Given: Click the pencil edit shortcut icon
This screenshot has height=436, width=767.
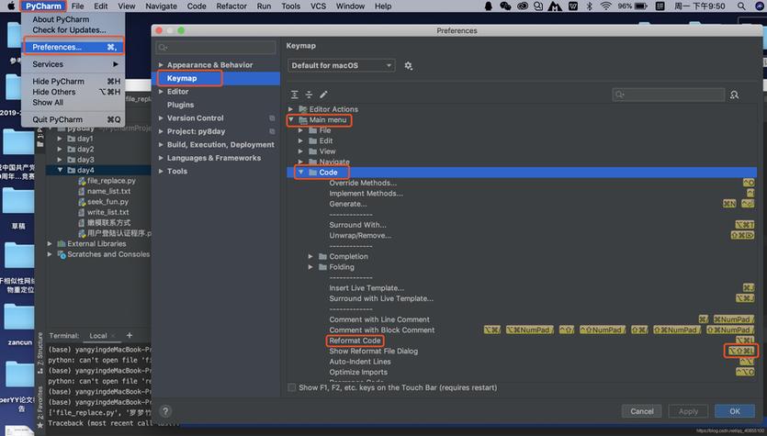Looking at the screenshot, I should 323,95.
